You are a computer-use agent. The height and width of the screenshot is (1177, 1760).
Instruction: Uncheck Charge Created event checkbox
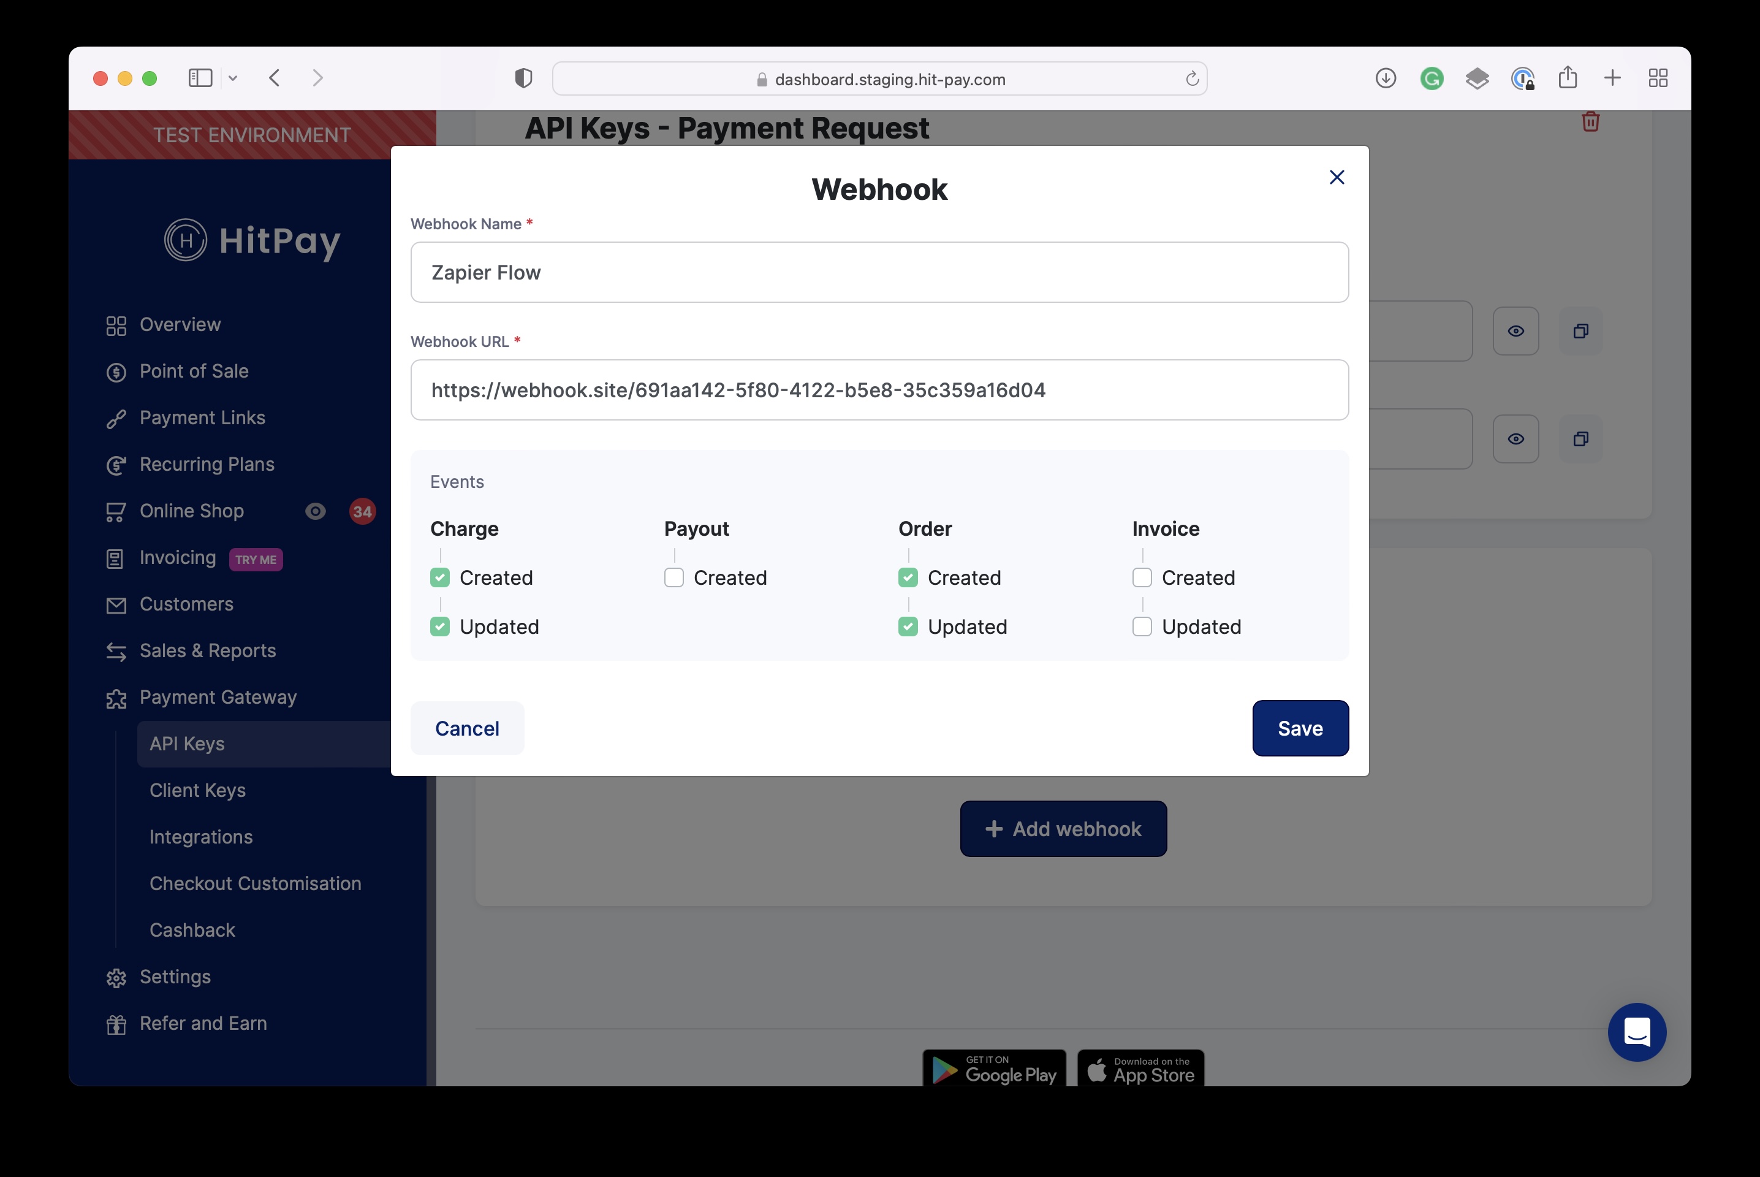click(x=441, y=577)
